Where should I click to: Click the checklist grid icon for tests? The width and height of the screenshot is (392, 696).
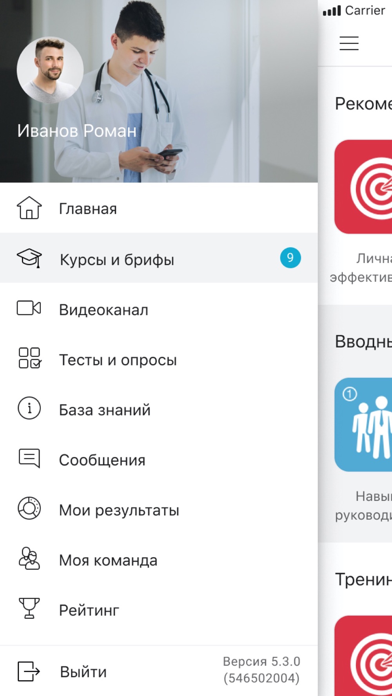(29, 358)
